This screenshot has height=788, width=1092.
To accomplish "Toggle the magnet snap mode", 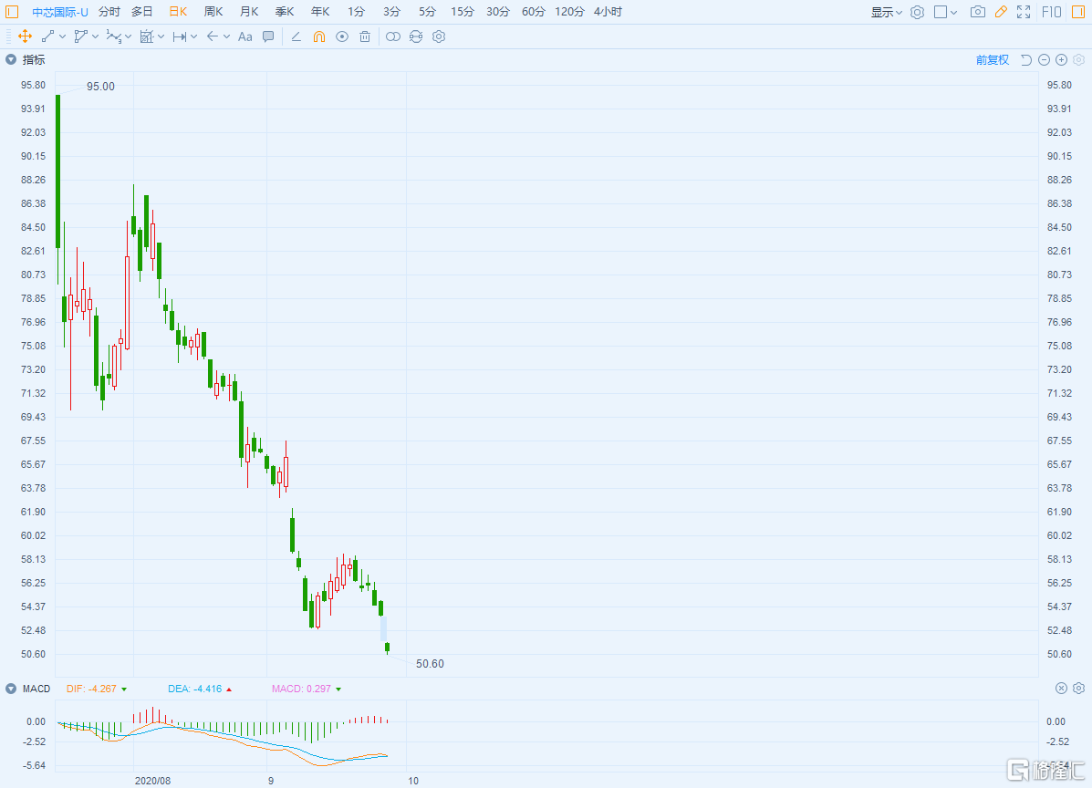I will pyautogui.click(x=319, y=36).
